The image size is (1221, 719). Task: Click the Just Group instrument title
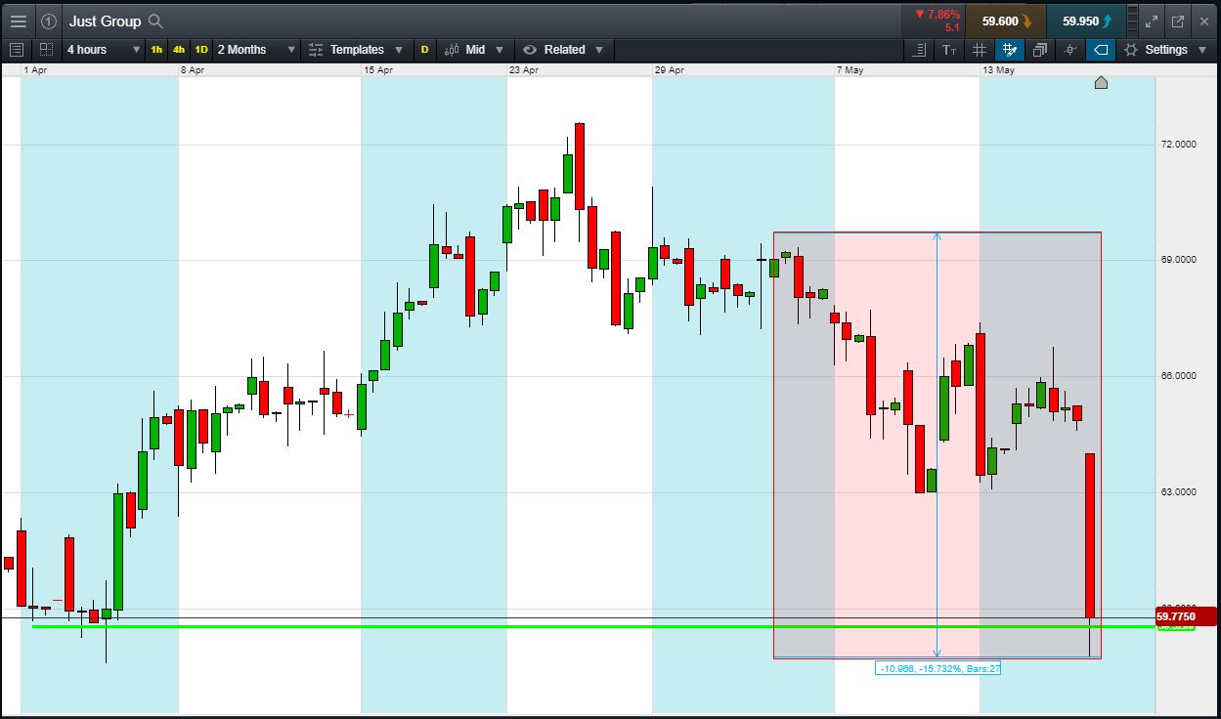click(x=105, y=21)
